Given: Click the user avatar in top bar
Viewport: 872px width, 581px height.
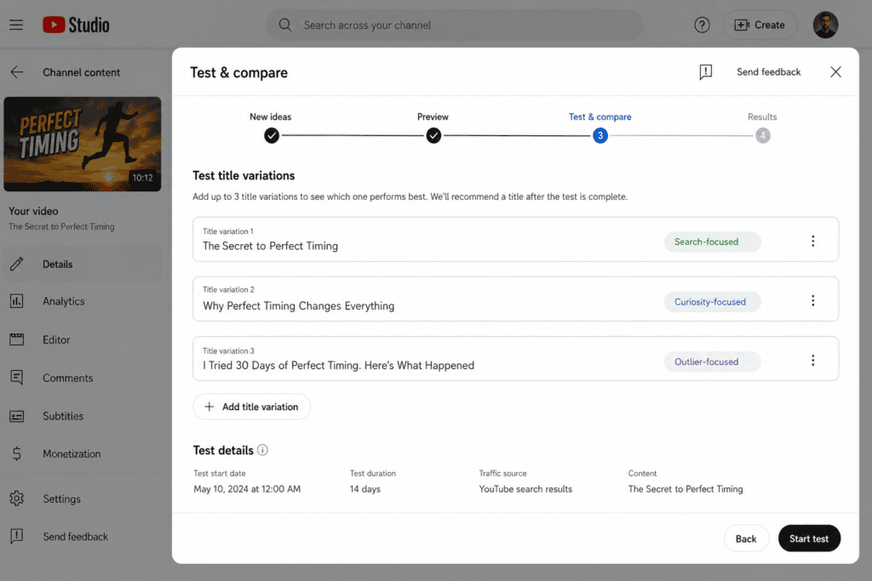Looking at the screenshot, I should (825, 25).
